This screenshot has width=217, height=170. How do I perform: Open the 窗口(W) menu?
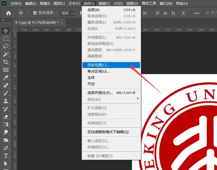click(x=166, y=3)
